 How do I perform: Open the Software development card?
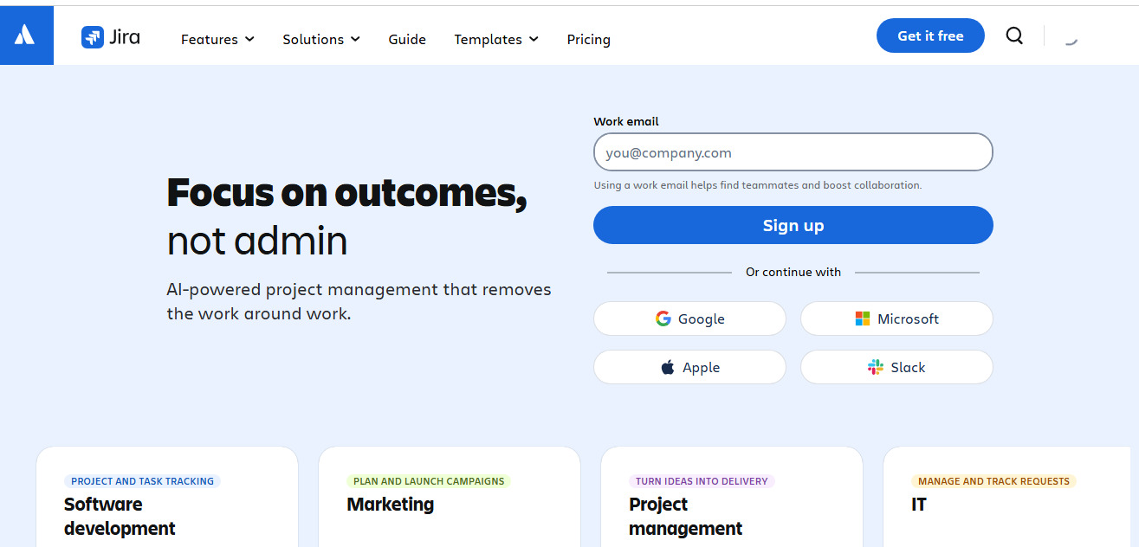166,502
